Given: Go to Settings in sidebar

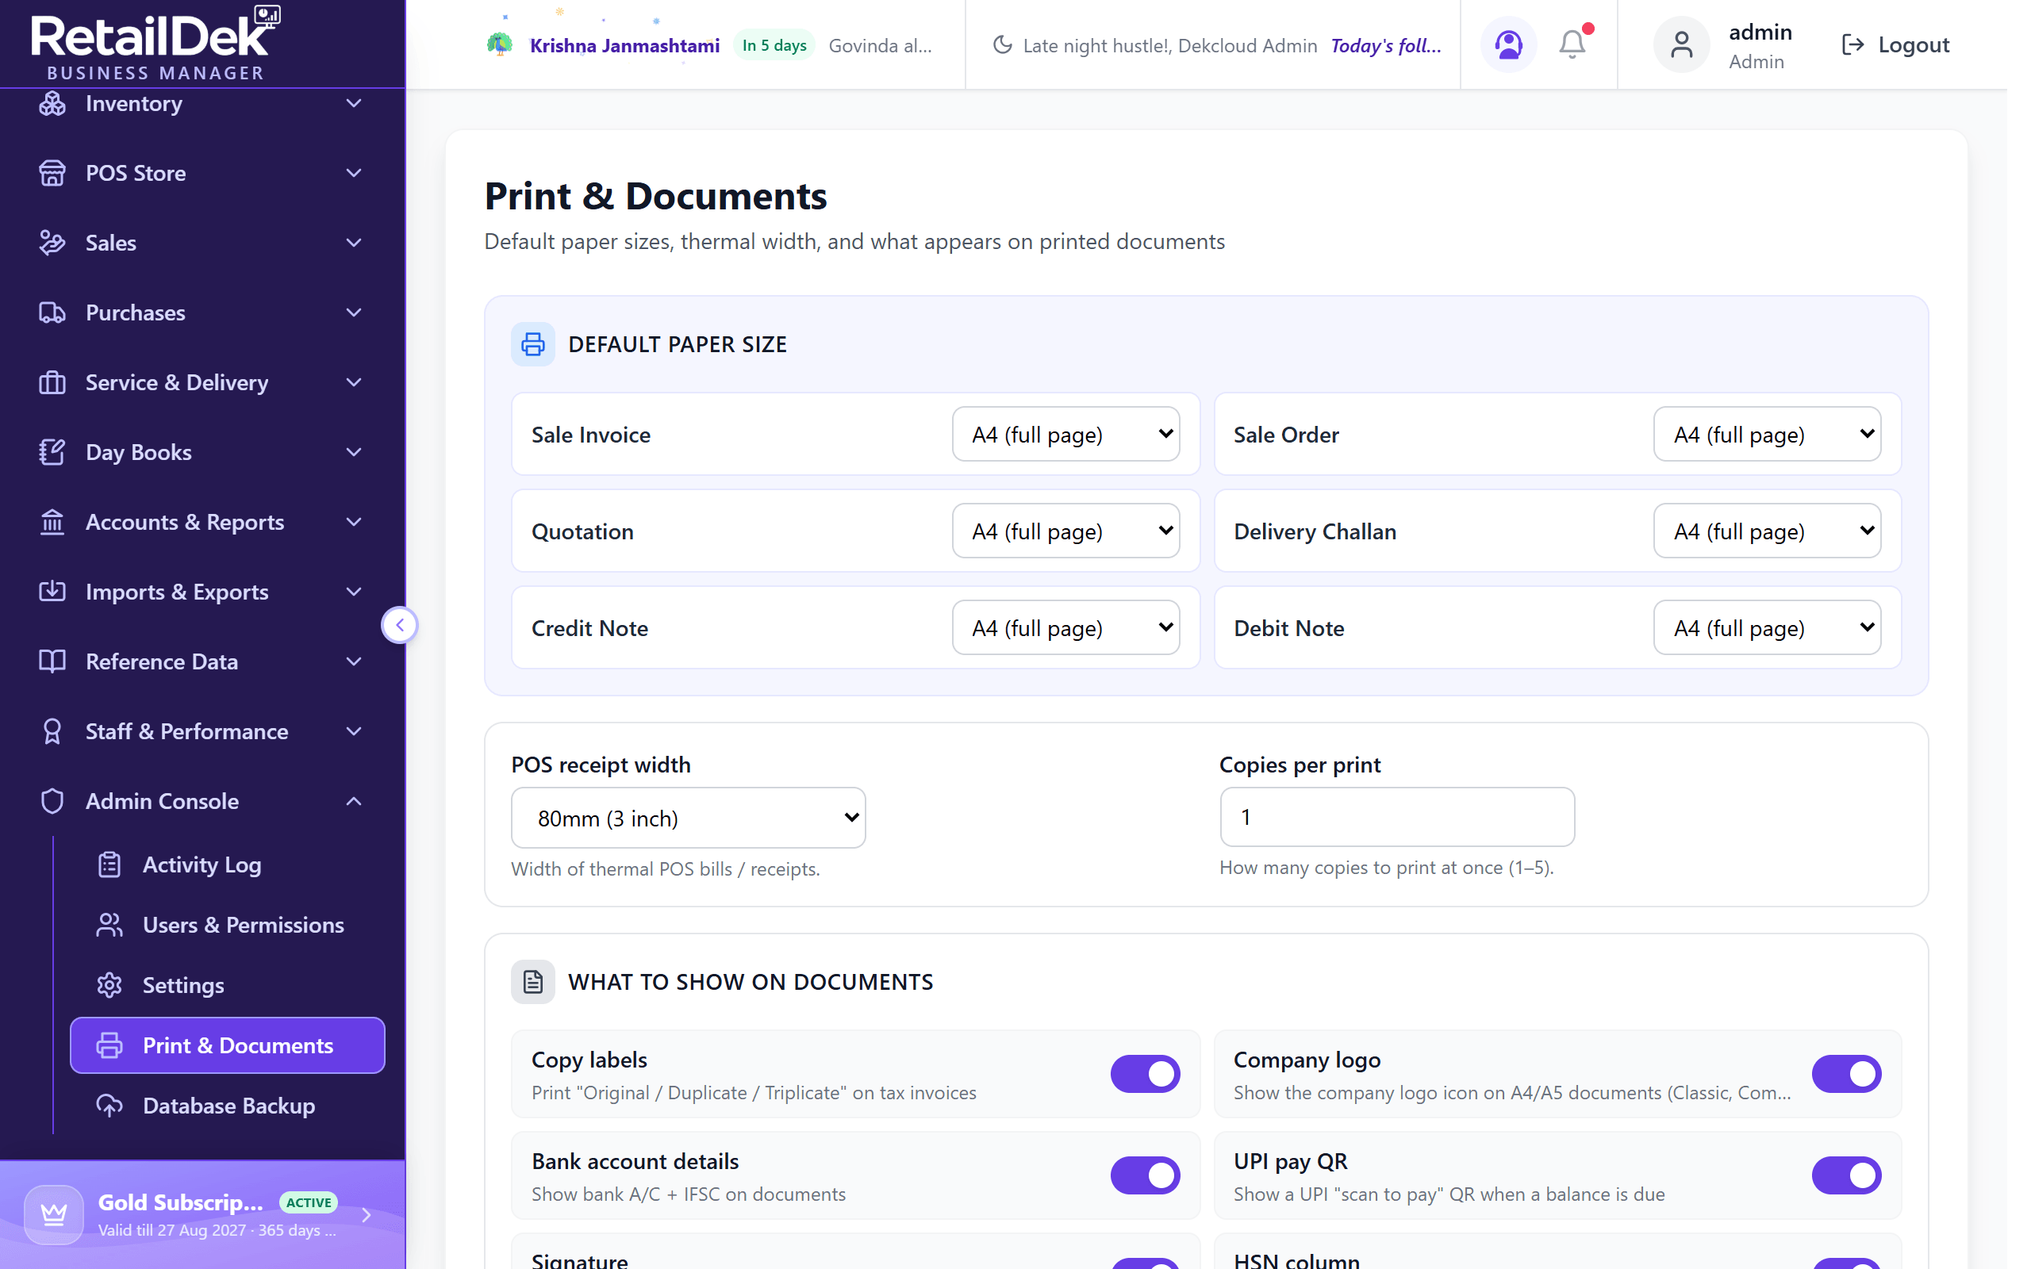Looking at the screenshot, I should 228,985.
